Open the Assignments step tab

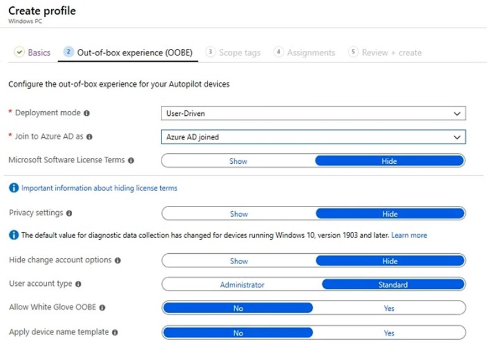click(x=304, y=52)
